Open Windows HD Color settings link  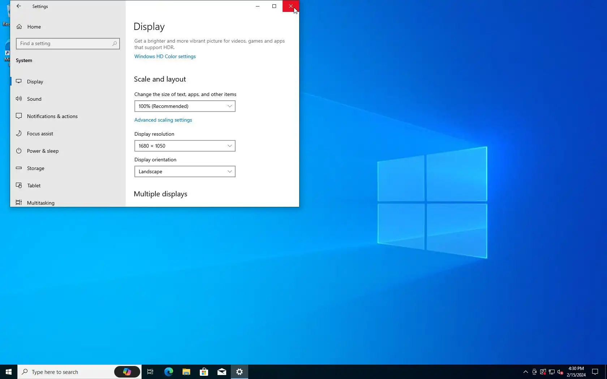(165, 56)
